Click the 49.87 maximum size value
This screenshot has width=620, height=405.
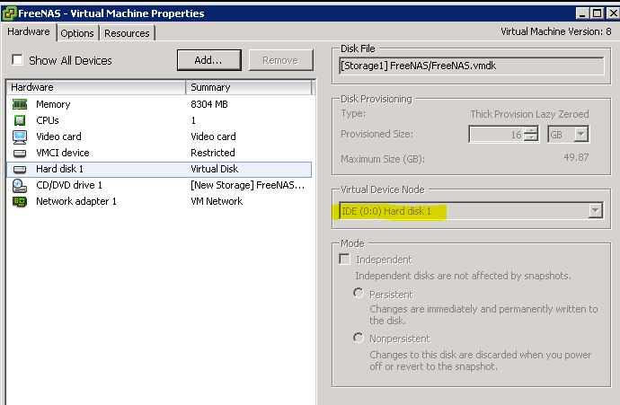pyautogui.click(x=576, y=157)
